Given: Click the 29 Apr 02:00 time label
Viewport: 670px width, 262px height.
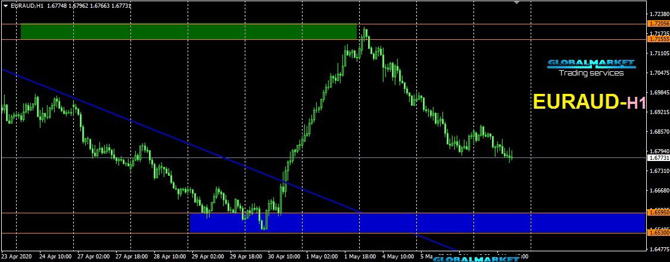Looking at the screenshot, I should [207, 257].
